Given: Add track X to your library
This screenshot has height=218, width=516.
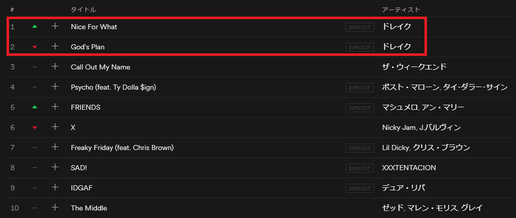Looking at the screenshot, I should [x=55, y=127].
